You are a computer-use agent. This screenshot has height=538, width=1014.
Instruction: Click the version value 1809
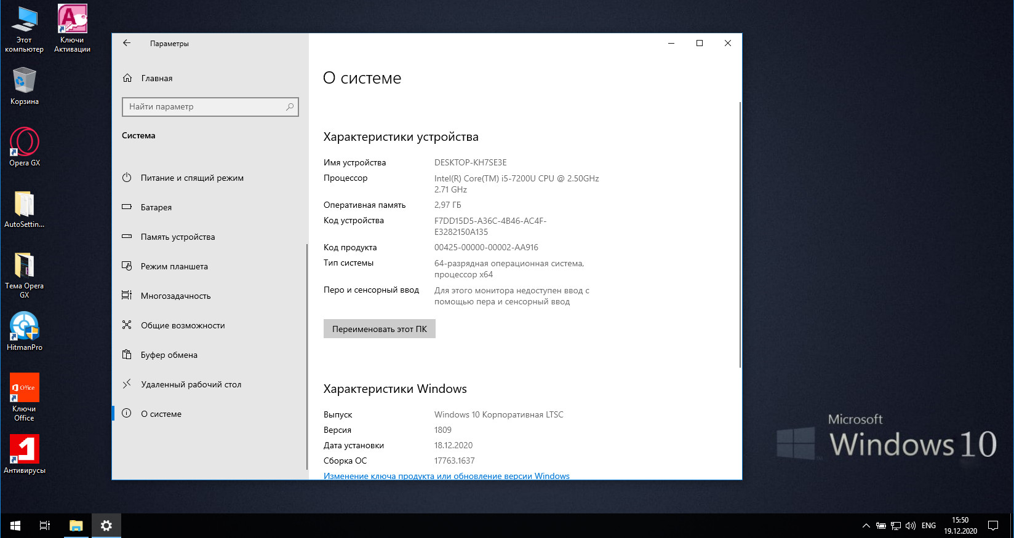(x=443, y=430)
